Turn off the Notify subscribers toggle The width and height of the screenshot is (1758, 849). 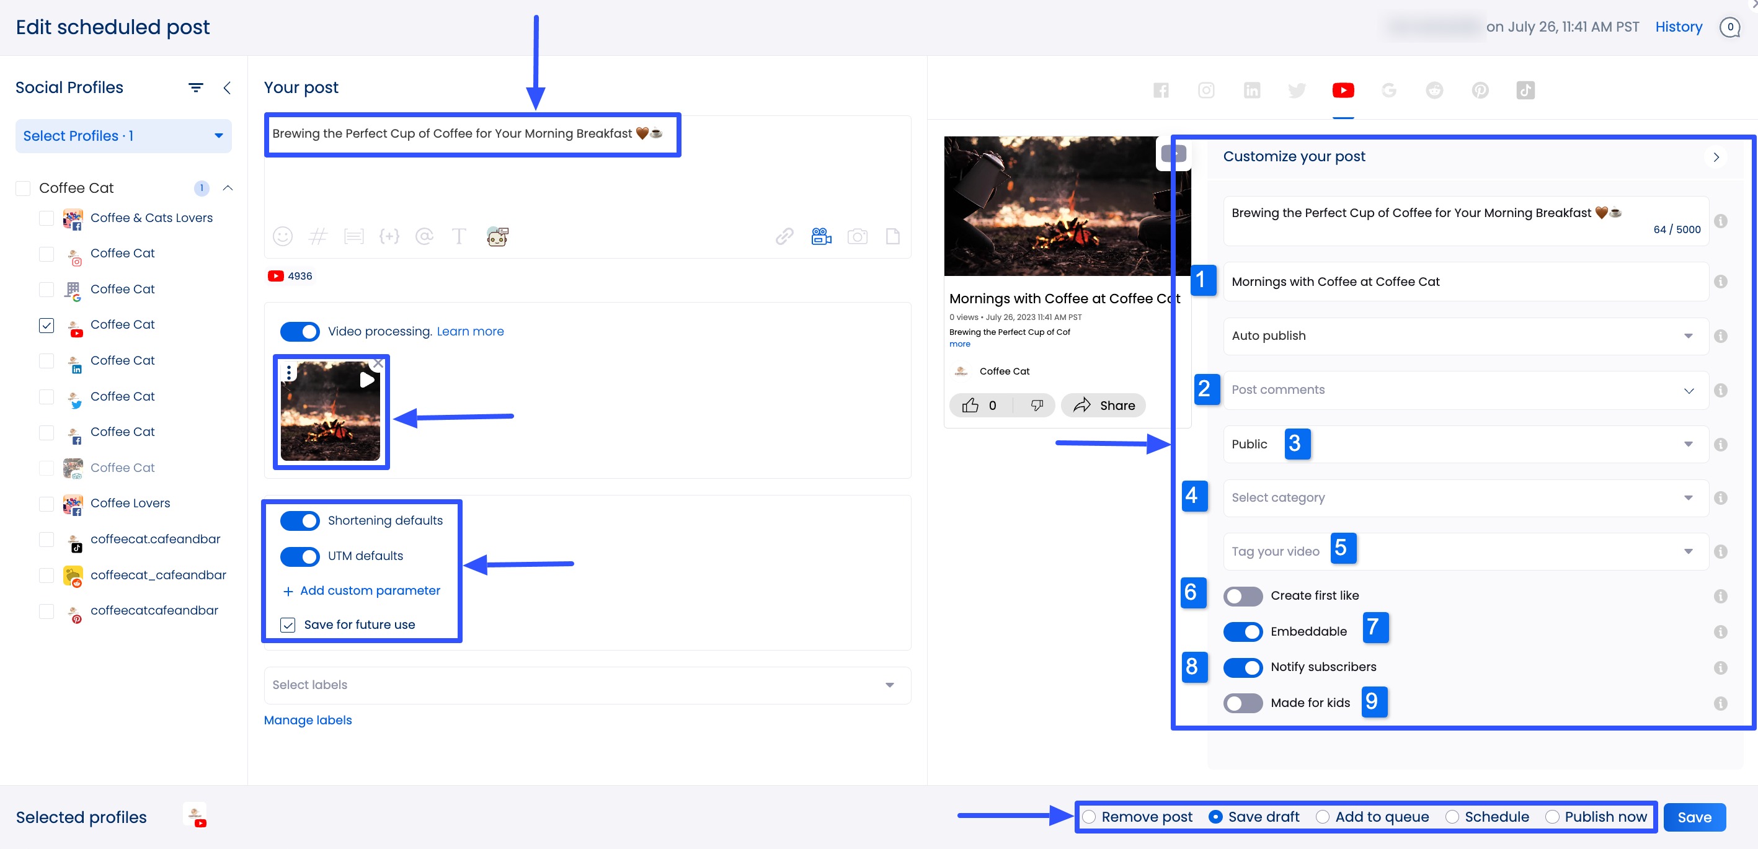(x=1243, y=667)
